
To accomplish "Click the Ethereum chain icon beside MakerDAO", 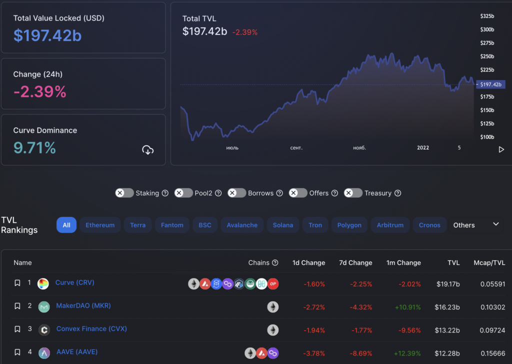I will click(x=273, y=307).
